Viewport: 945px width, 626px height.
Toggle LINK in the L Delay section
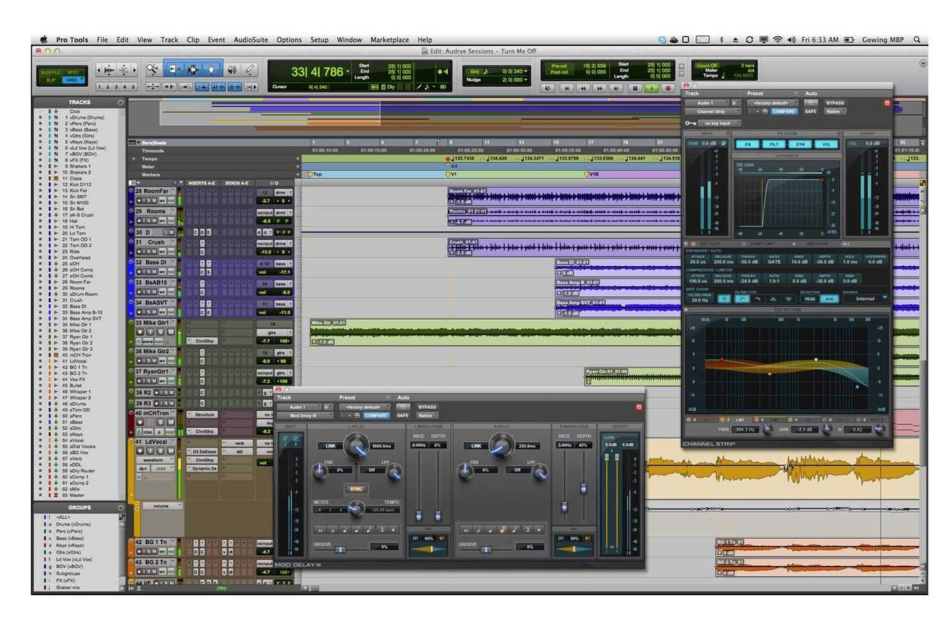[330, 445]
